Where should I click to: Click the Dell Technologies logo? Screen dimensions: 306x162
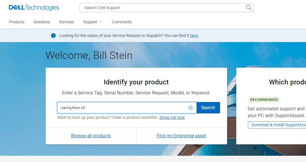pyautogui.click(x=34, y=8)
